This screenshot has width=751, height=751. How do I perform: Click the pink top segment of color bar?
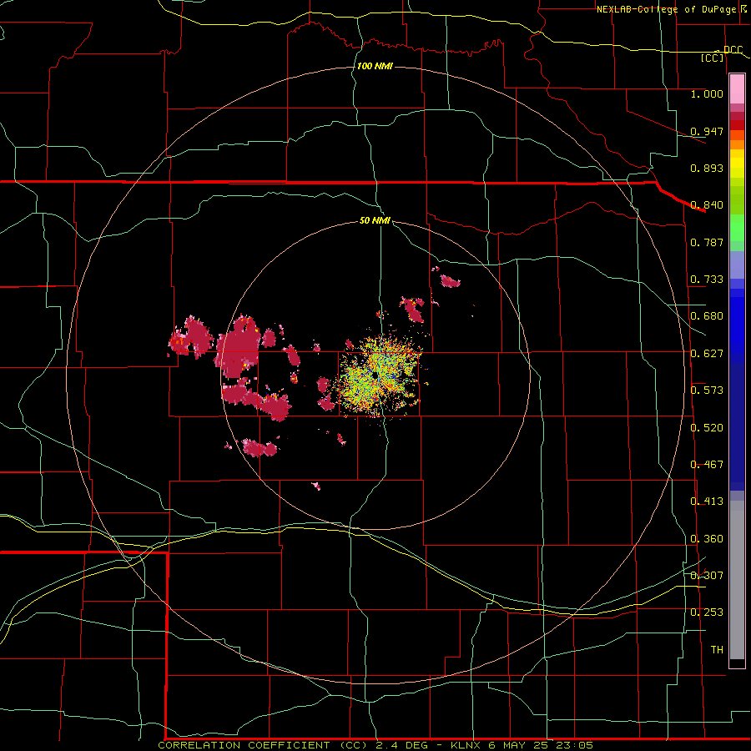coord(737,89)
